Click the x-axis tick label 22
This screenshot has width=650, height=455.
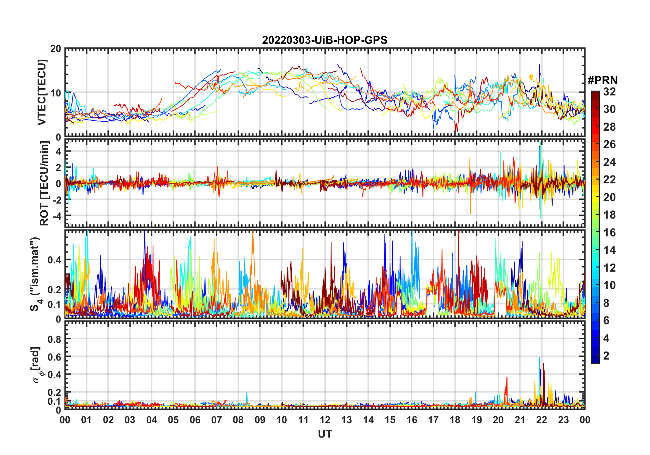542,420
